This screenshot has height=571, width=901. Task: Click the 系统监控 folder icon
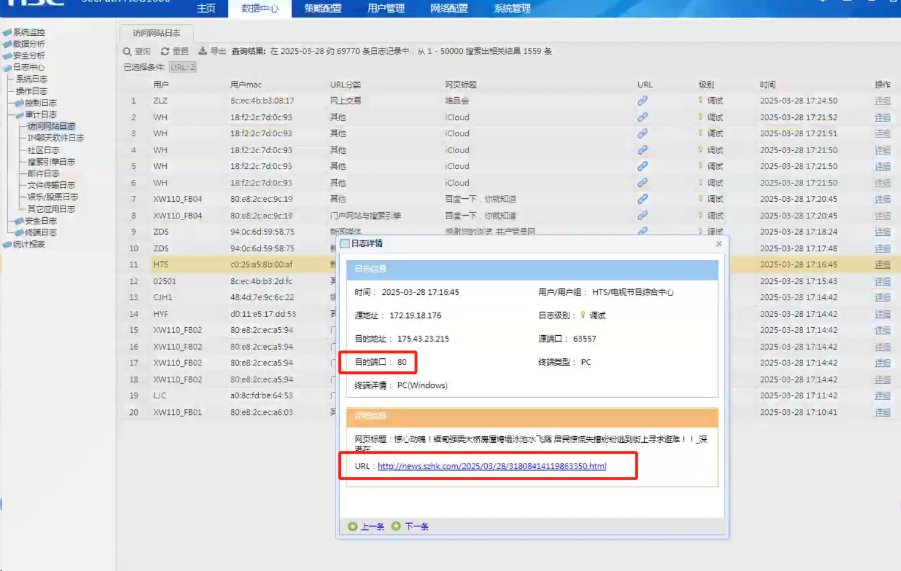(7, 32)
